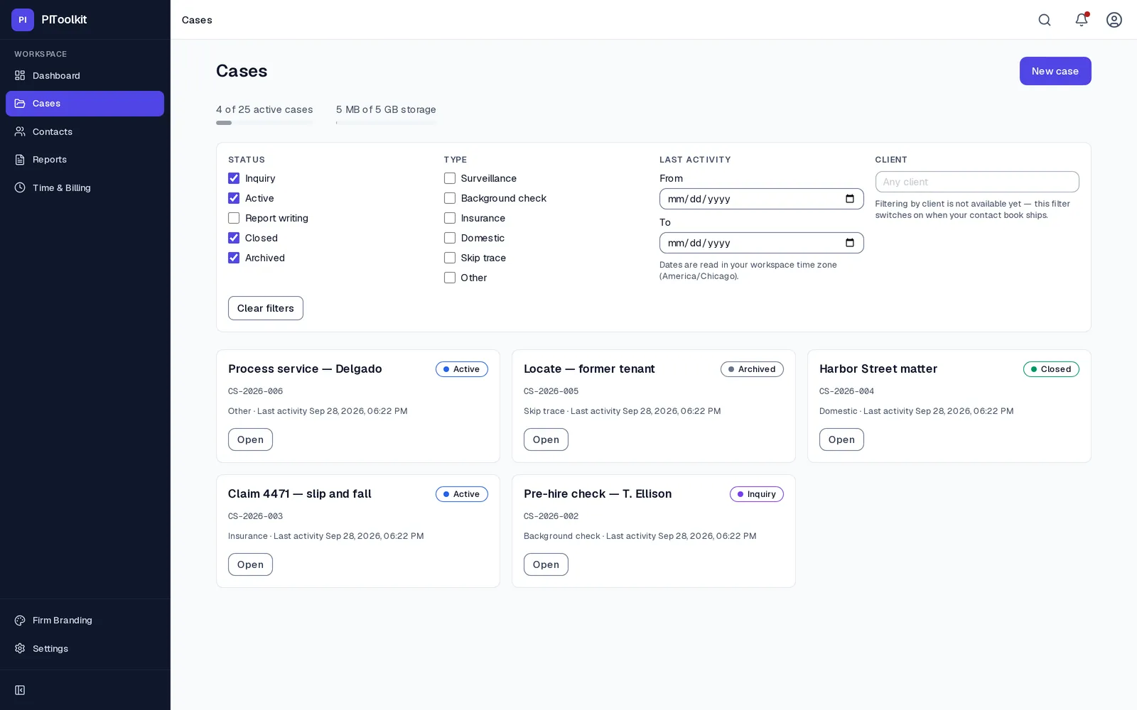Go to Dashboard in sidebar menu
1137x710 pixels.
tap(85, 75)
